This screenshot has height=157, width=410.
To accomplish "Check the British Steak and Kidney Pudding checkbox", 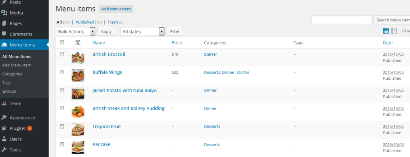I will 62,108.
